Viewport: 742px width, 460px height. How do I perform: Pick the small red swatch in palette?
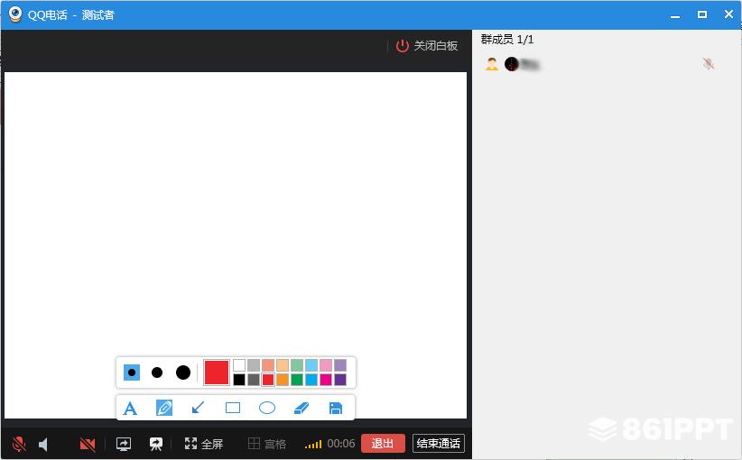point(268,380)
